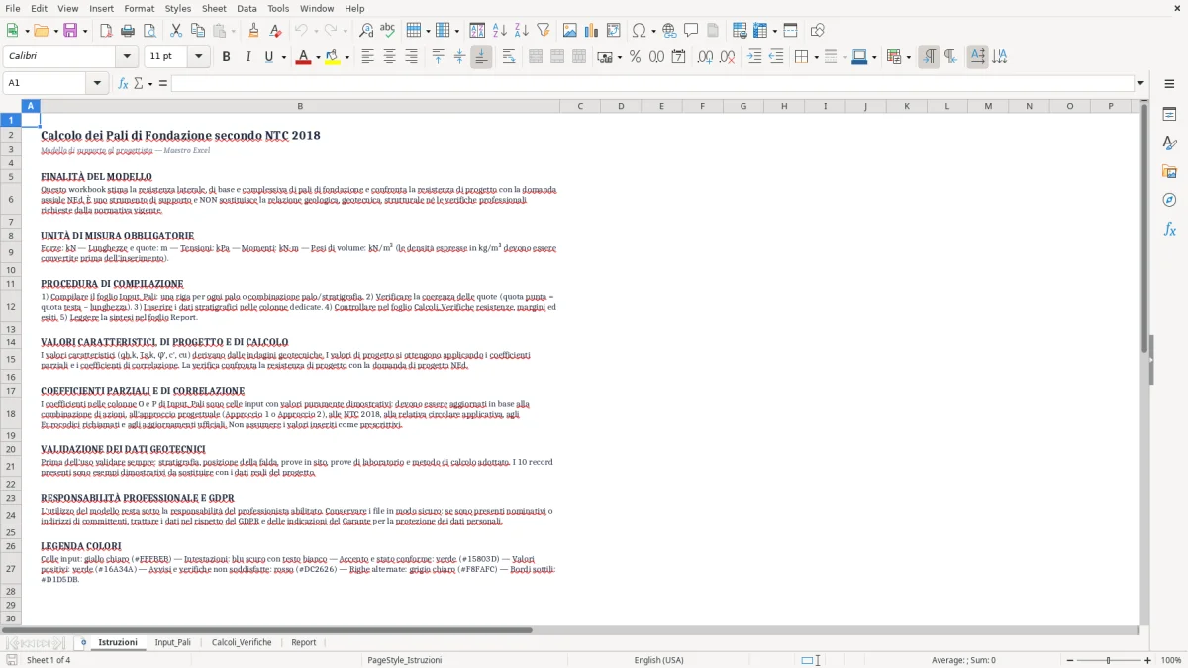Align cell text to the left
Viewport: 1188px width, 668px height.
[367, 57]
